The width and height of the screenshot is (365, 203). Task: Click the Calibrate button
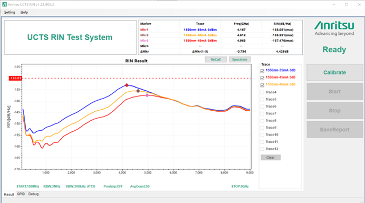(x=334, y=72)
